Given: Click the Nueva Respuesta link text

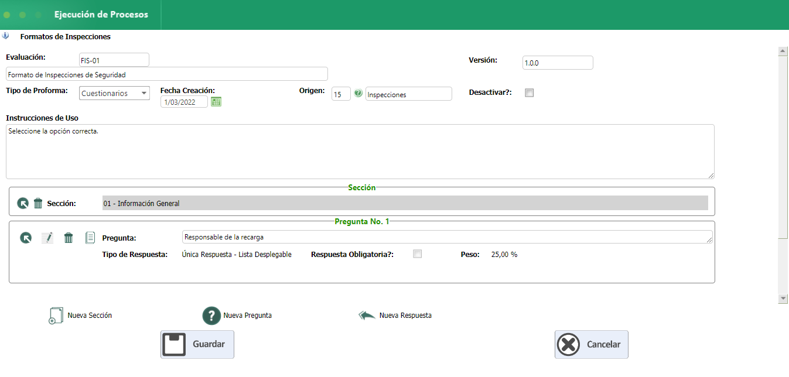Looking at the screenshot, I should [x=405, y=316].
